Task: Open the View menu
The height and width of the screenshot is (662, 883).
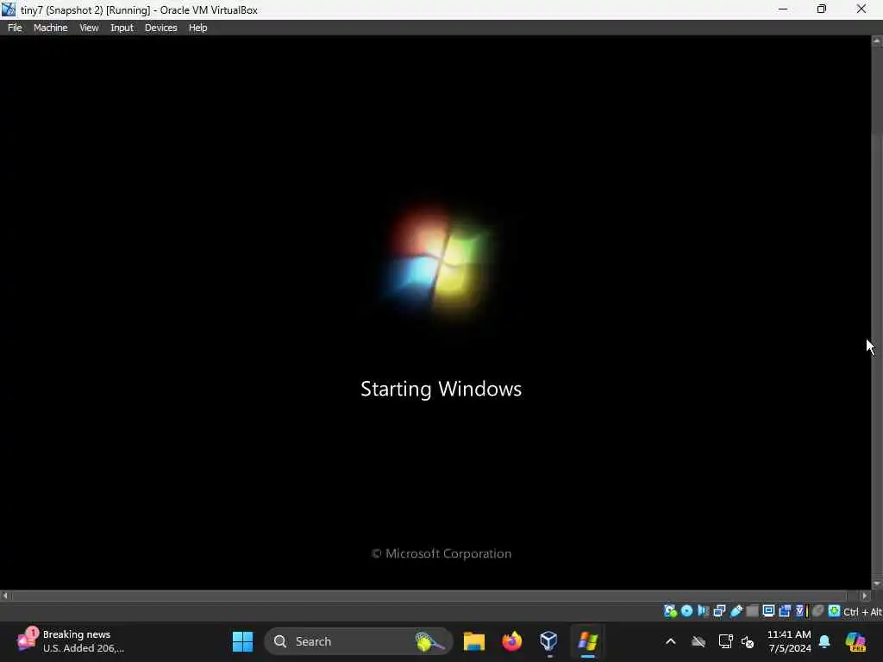Action: tap(89, 28)
